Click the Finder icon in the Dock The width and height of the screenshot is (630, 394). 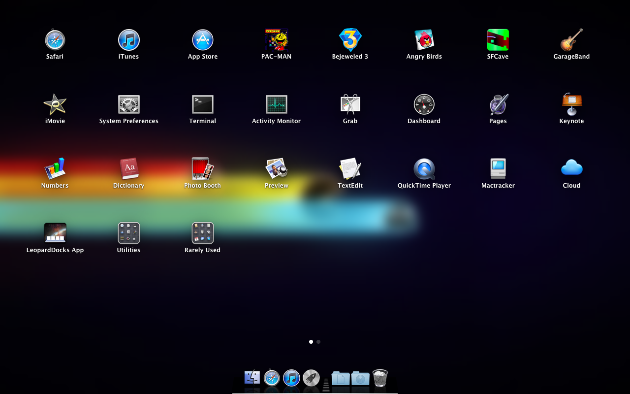(252, 378)
